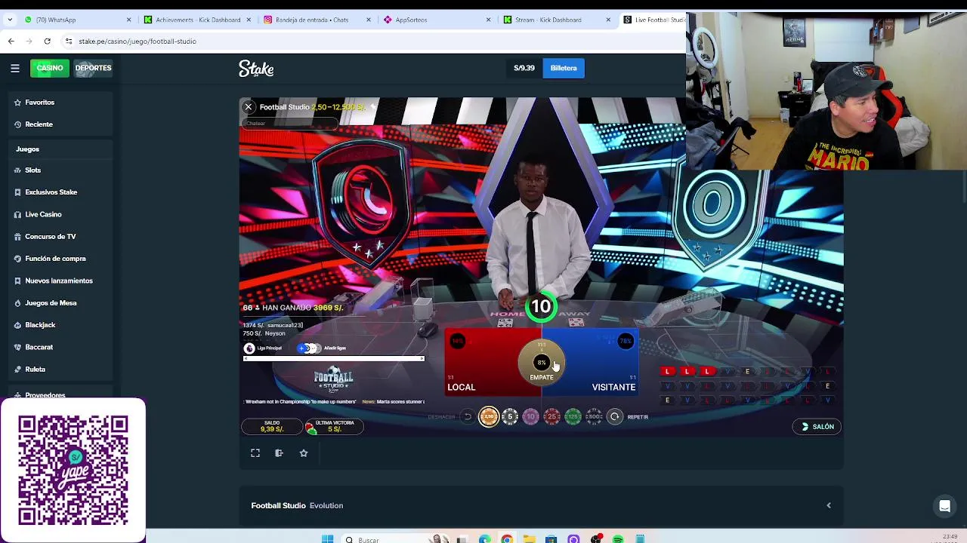Open Concurso de TV in sidebar

tap(60, 237)
